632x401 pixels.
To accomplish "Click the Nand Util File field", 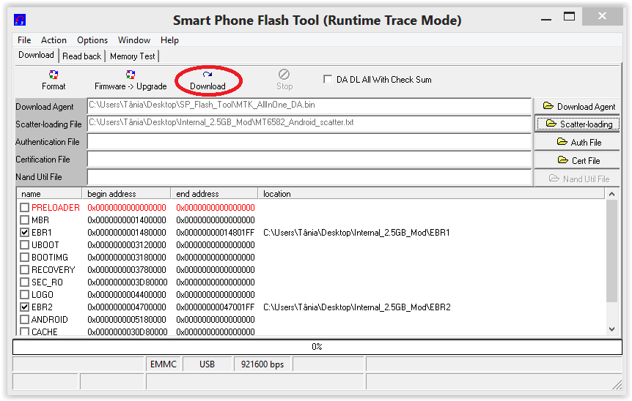I will [309, 177].
